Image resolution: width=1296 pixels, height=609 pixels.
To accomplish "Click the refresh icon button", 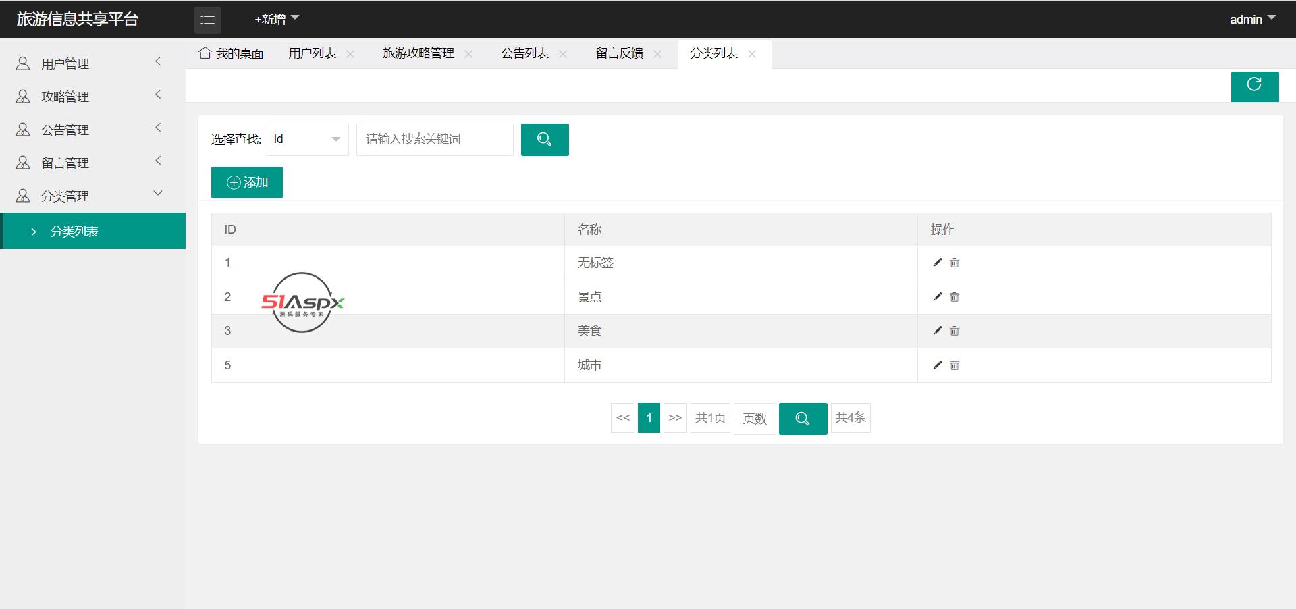I will click(1254, 86).
